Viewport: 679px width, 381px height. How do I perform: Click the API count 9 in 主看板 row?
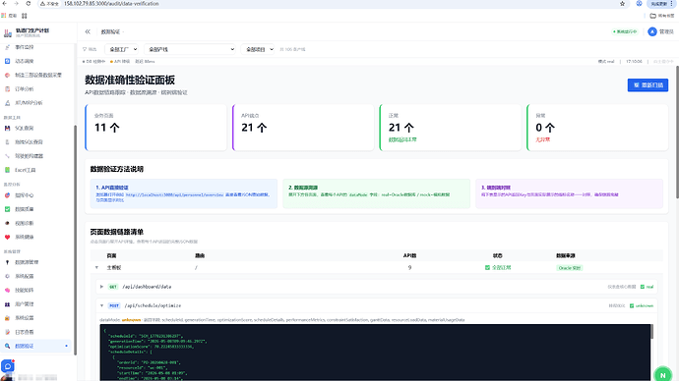[409, 268]
